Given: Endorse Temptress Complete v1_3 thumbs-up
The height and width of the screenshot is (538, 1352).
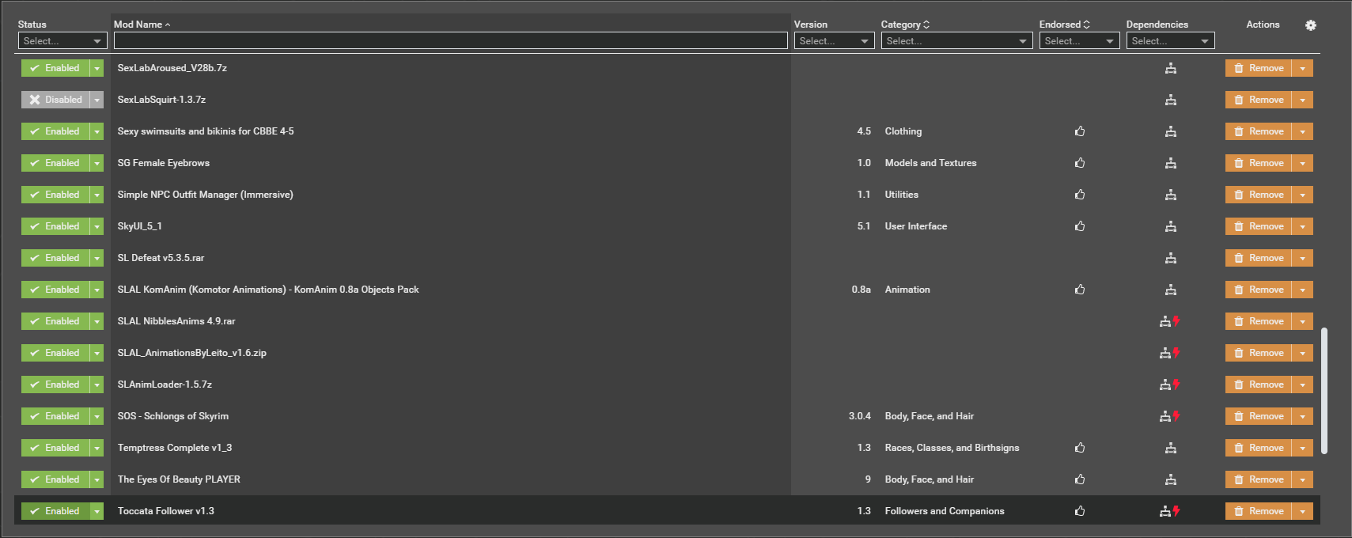Looking at the screenshot, I should pyautogui.click(x=1080, y=448).
